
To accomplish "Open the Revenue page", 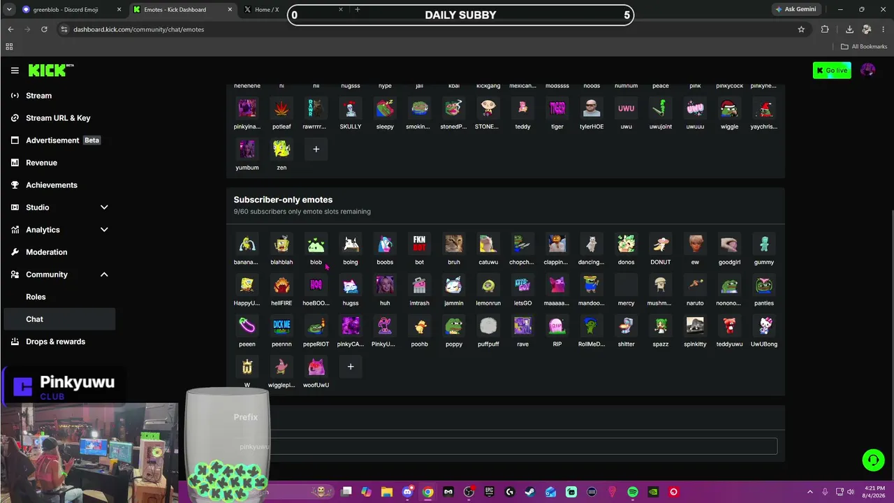I will (x=41, y=163).
